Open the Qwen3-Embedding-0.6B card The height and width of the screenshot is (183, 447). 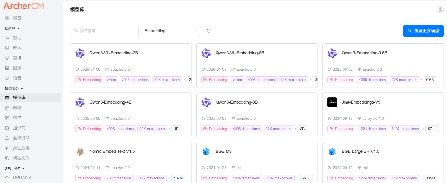tap(383, 66)
